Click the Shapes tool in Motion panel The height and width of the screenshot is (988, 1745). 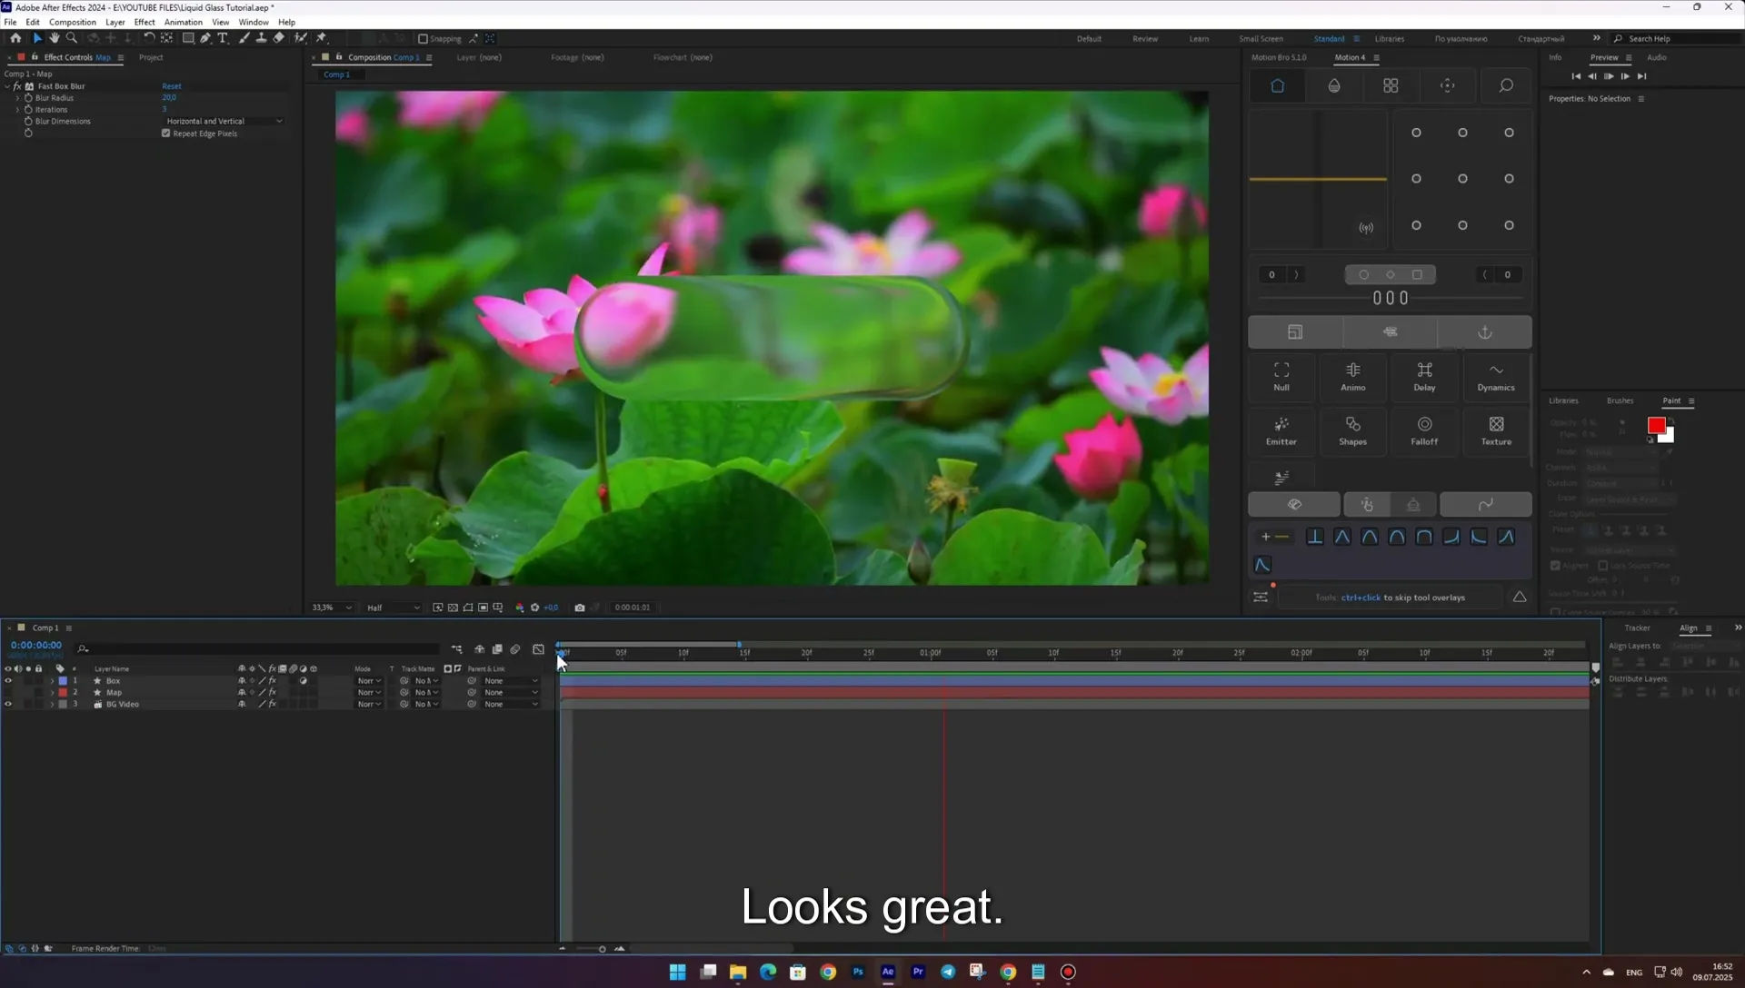click(1352, 430)
